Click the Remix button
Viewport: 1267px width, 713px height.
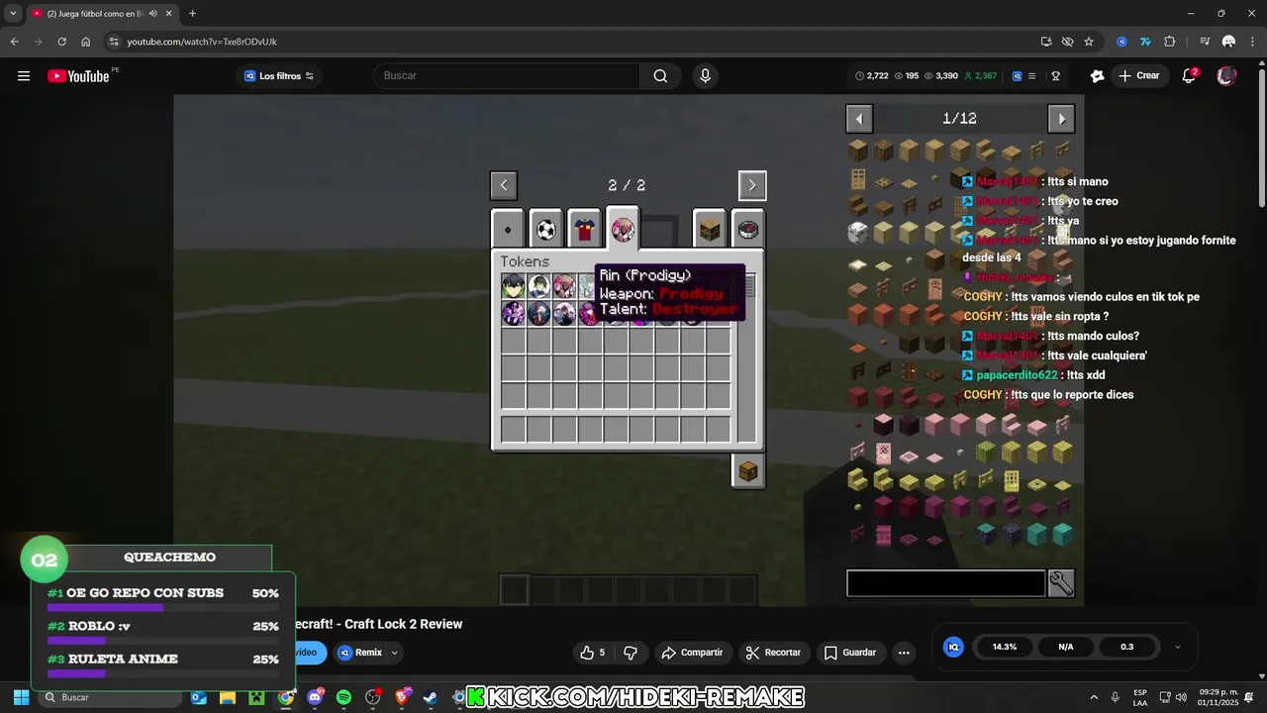pos(360,653)
